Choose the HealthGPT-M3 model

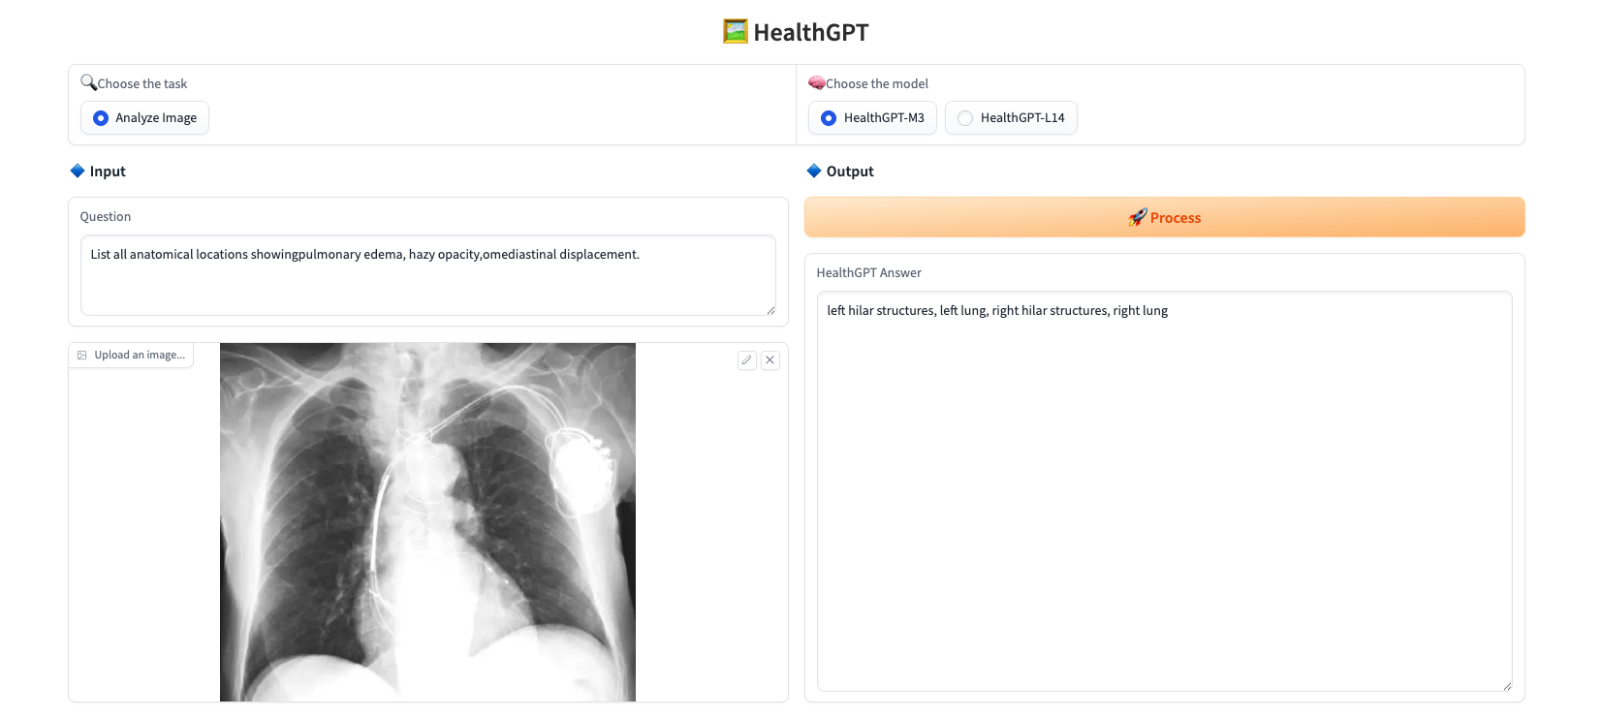829,118
